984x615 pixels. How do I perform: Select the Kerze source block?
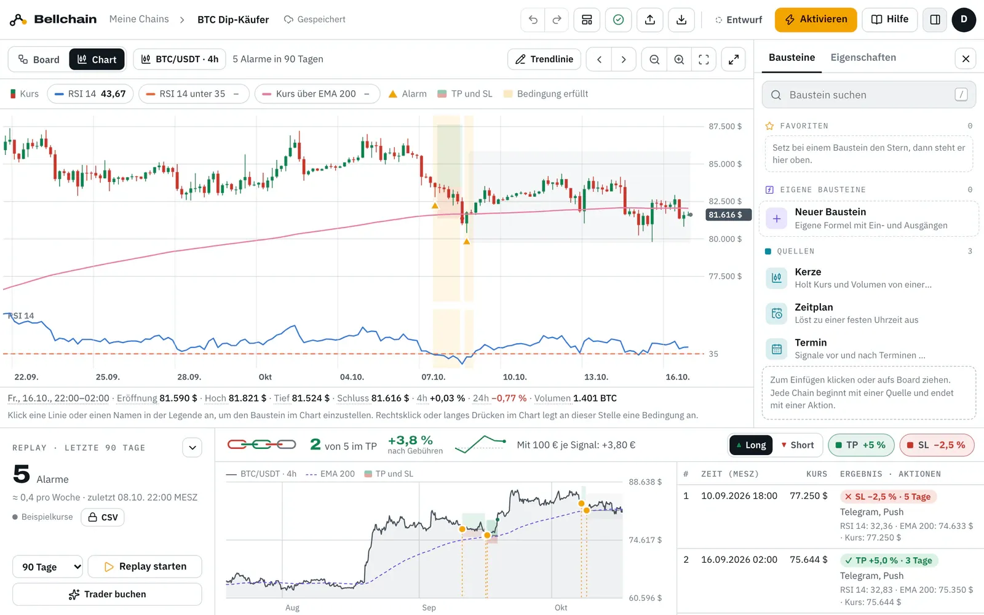869,278
